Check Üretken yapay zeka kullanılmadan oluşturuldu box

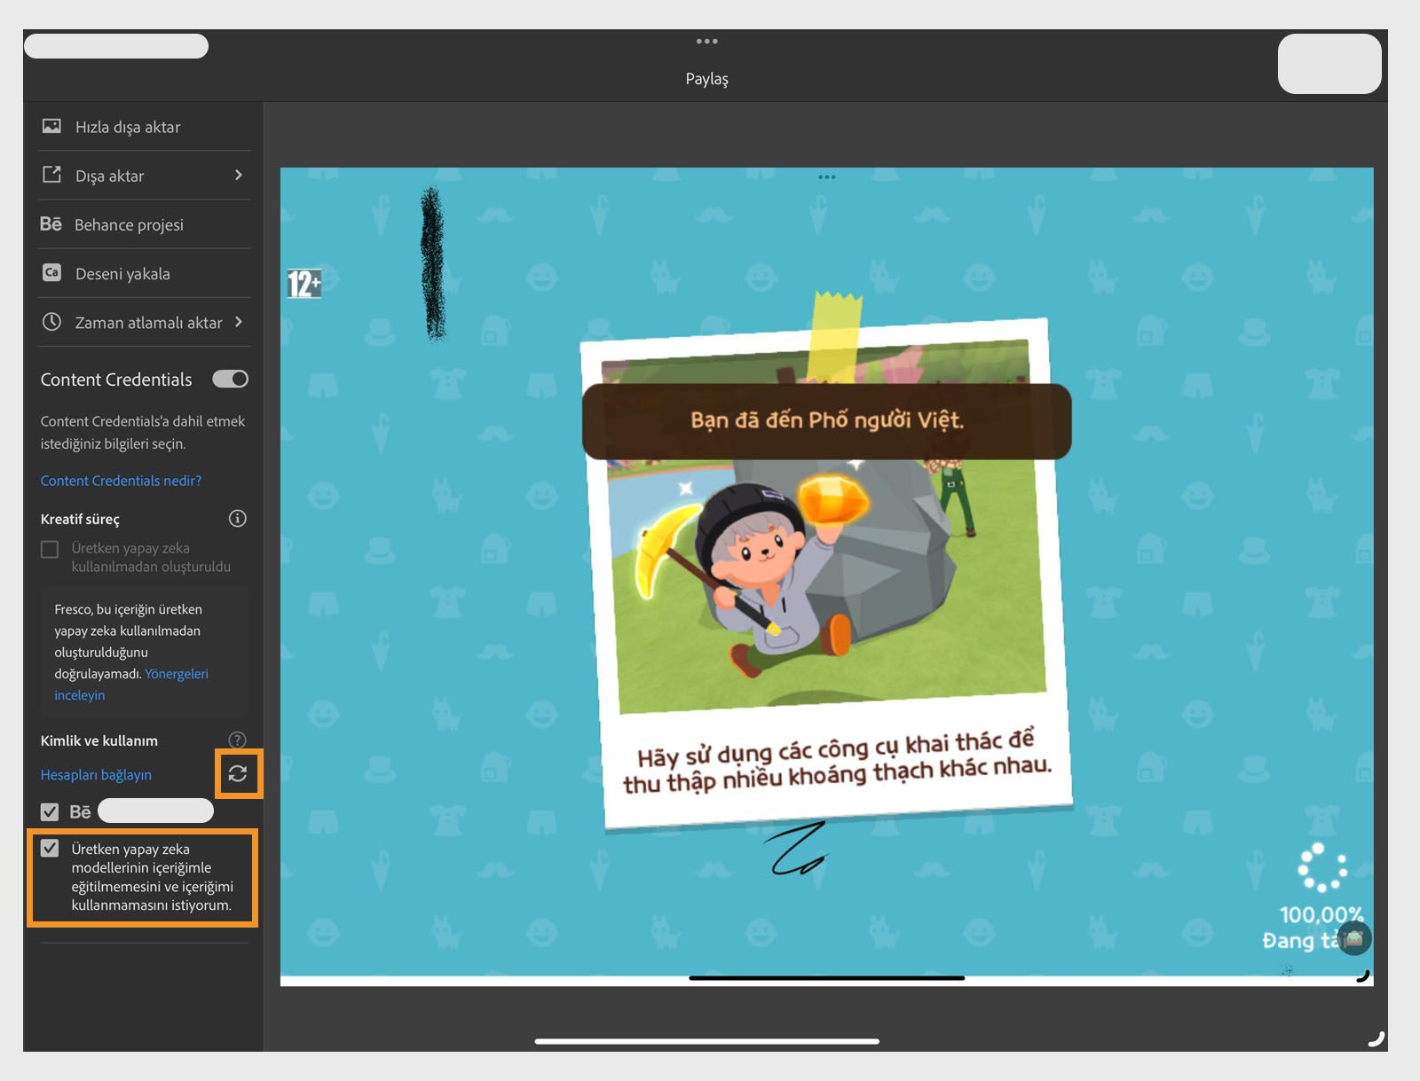[x=50, y=549]
